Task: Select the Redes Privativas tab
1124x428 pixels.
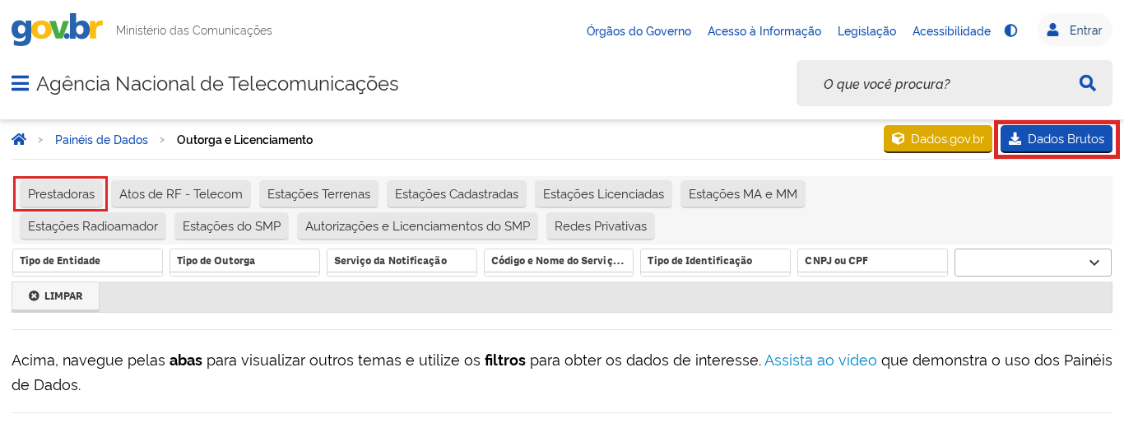Action: (601, 226)
